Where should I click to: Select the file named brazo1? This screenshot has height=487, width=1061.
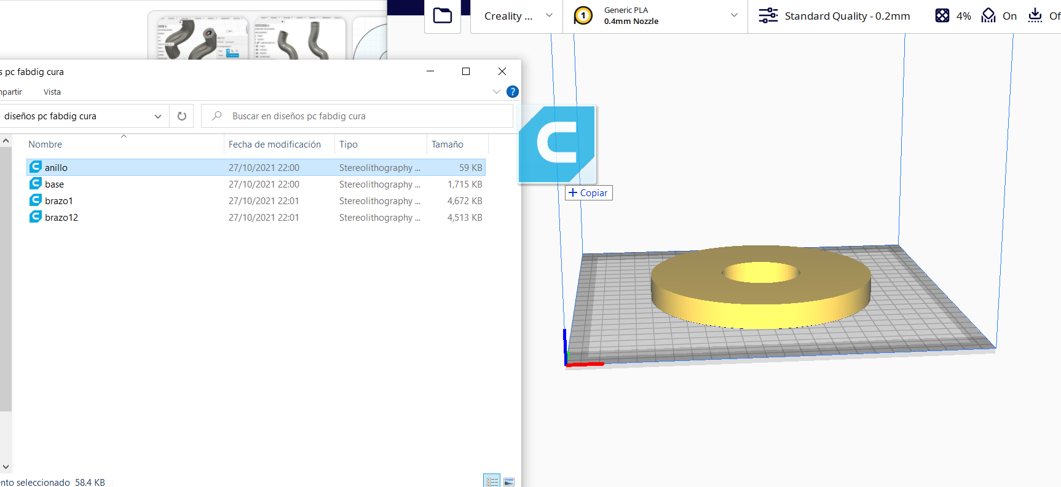point(58,200)
